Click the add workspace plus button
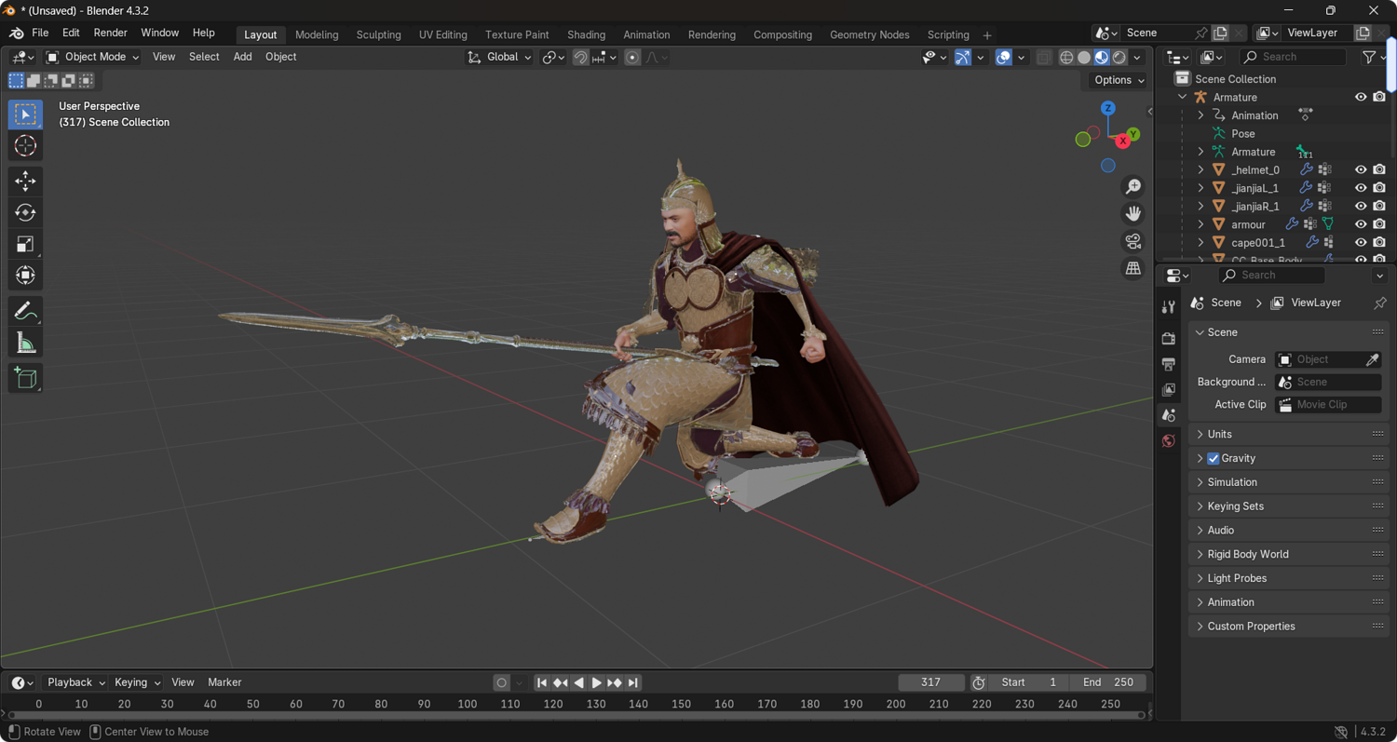The height and width of the screenshot is (742, 1397). coord(987,35)
